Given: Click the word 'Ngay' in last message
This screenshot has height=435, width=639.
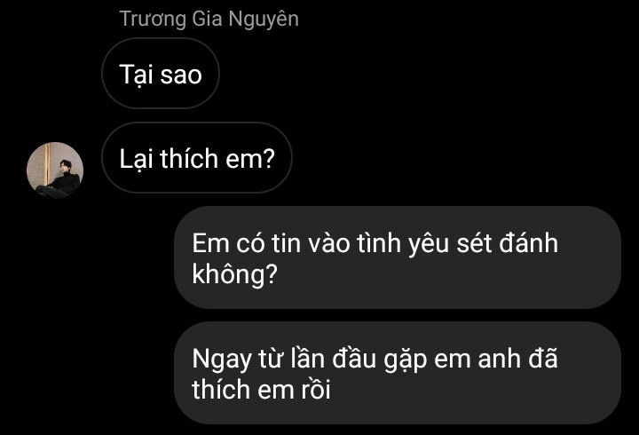Looking at the screenshot, I should coord(222,360).
